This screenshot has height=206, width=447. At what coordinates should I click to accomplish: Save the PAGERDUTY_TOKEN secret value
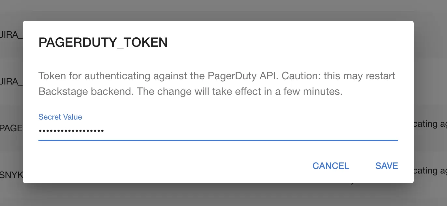(x=387, y=166)
